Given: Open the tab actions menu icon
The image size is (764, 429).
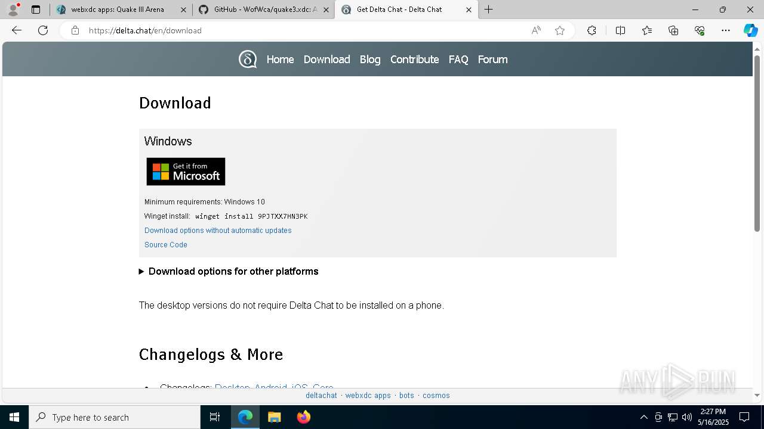Looking at the screenshot, I should point(36,10).
